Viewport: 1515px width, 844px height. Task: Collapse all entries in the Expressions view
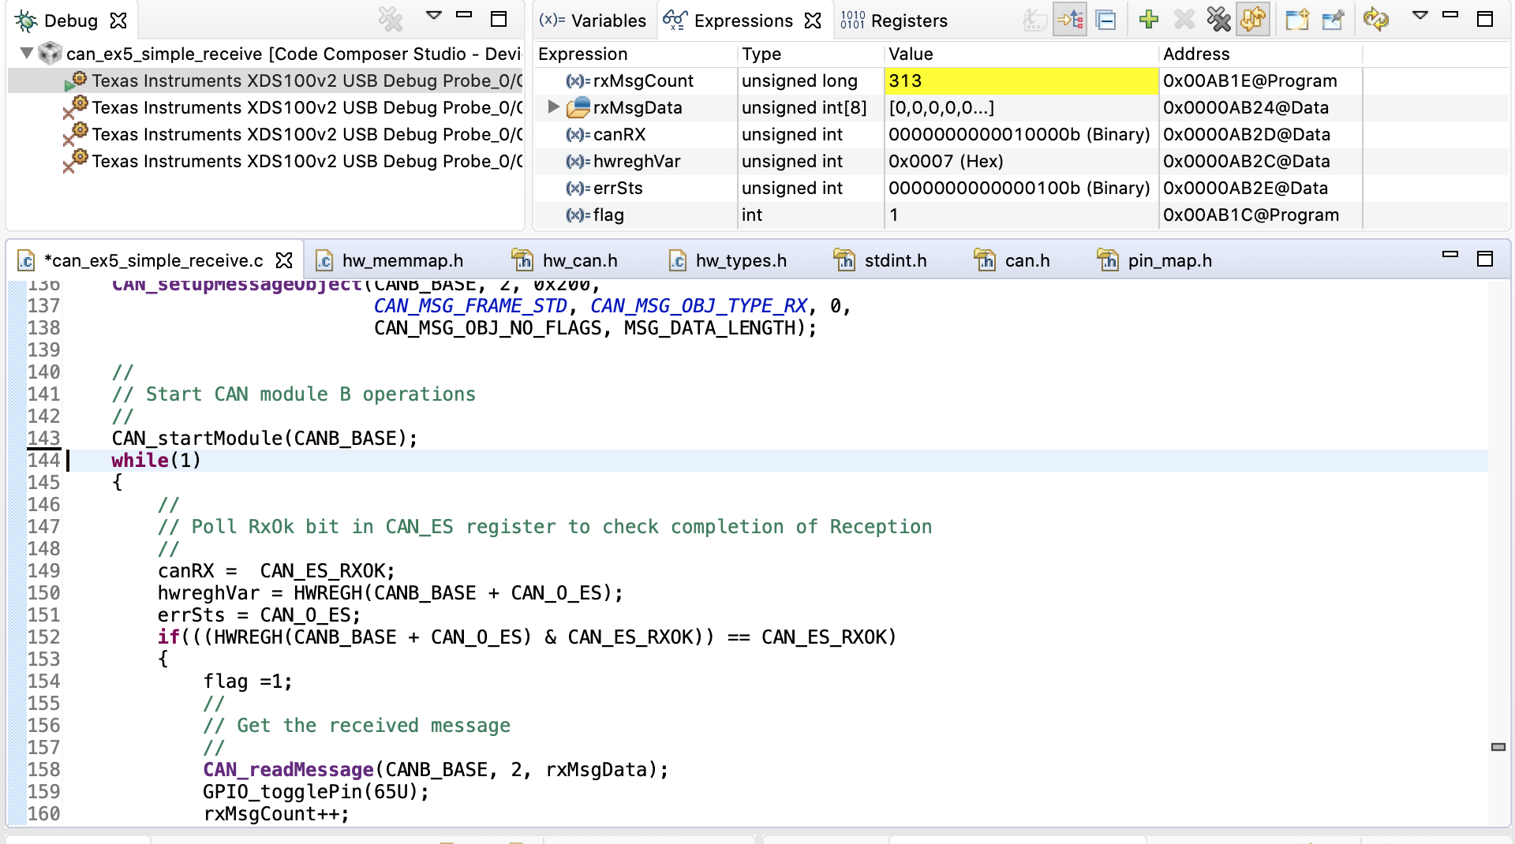(x=1105, y=20)
